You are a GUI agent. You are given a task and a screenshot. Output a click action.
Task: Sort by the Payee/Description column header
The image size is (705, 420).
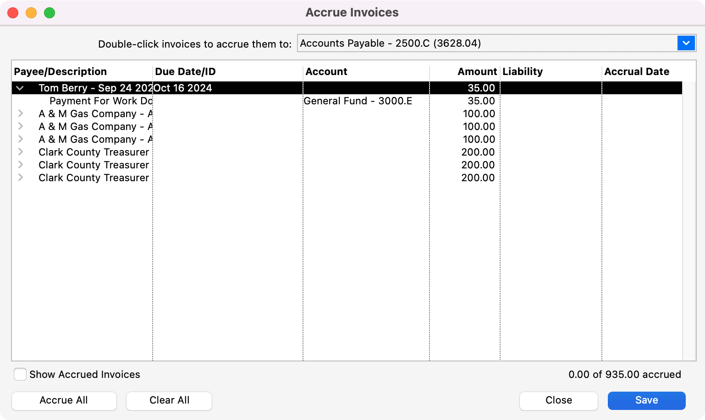(61, 72)
